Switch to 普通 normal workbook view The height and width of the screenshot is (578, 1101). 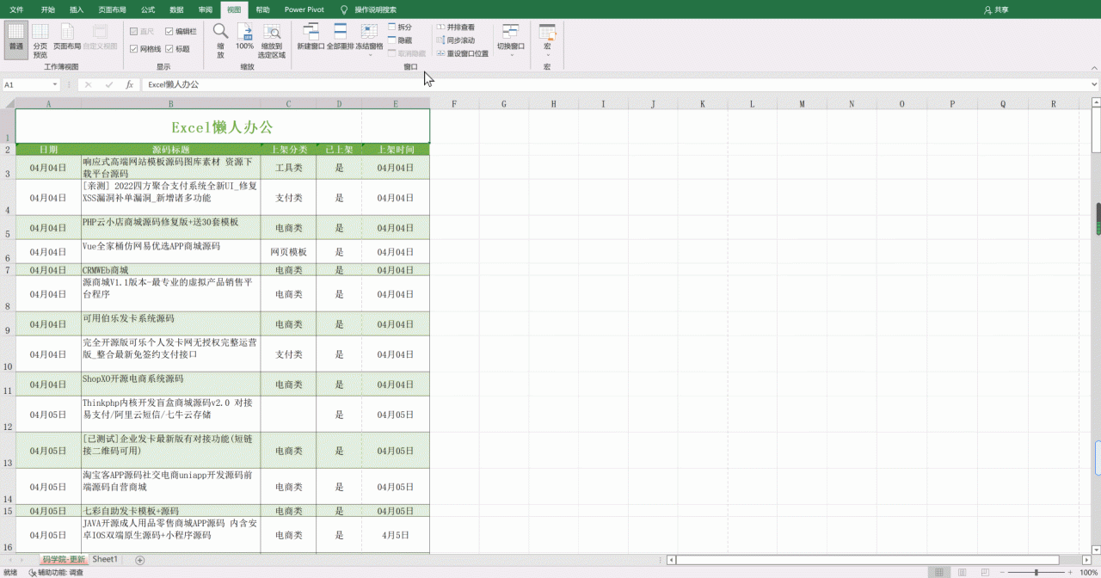[15, 40]
